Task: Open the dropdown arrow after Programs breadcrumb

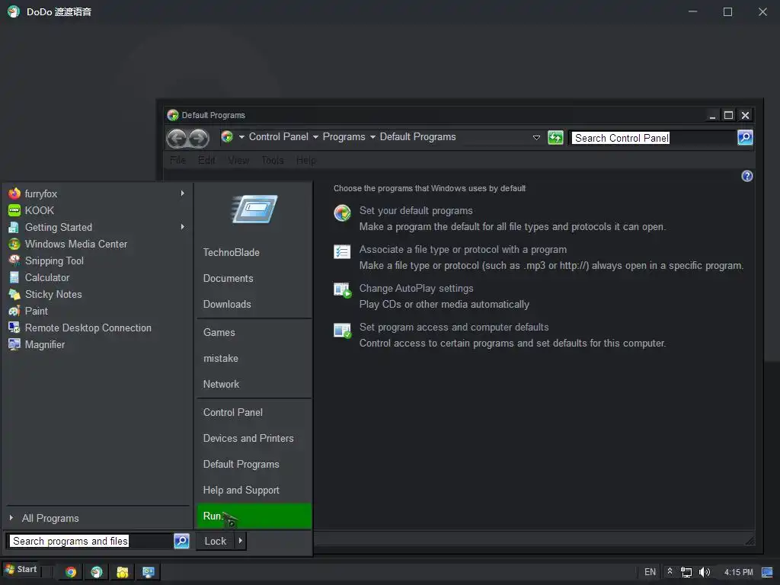Action: click(x=372, y=137)
